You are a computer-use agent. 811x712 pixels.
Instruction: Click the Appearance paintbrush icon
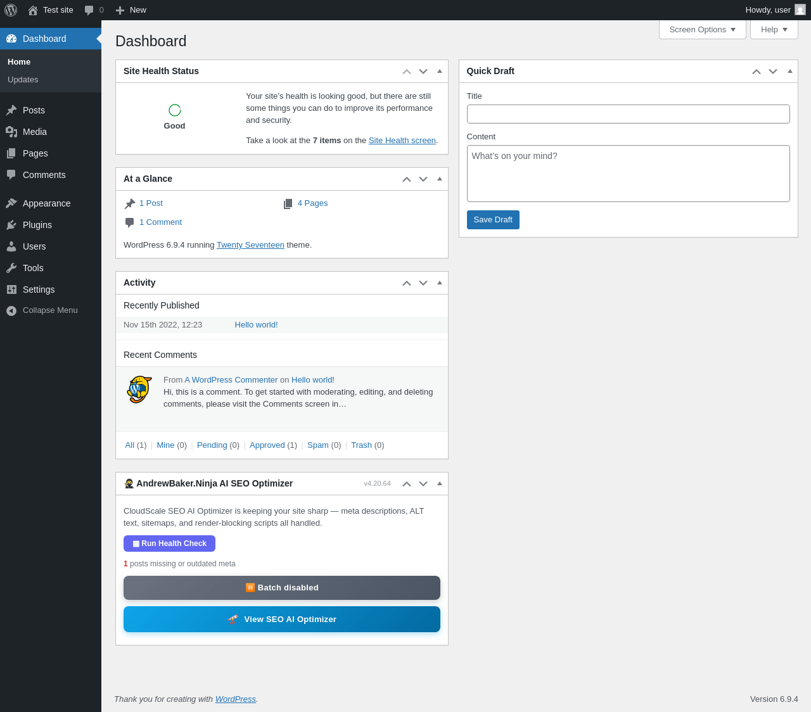point(11,203)
